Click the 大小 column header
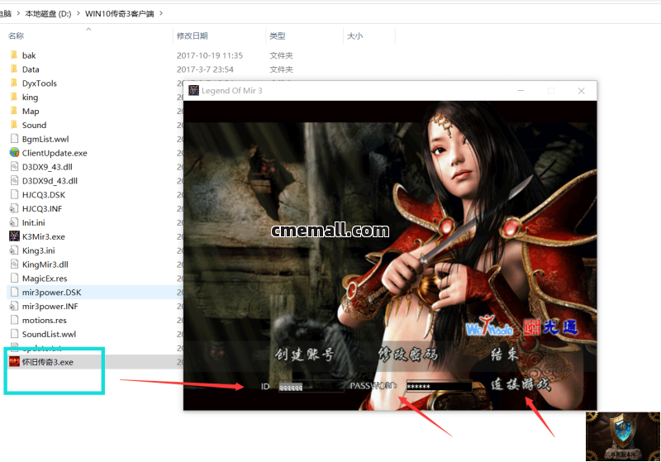 (354, 36)
